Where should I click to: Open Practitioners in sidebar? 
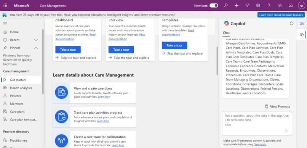(19, 140)
